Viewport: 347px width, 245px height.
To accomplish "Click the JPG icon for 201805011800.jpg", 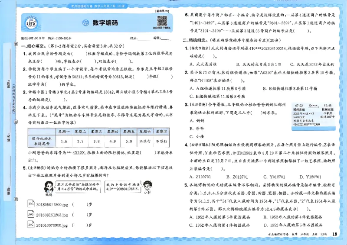I will pyautogui.click(x=31, y=203).
